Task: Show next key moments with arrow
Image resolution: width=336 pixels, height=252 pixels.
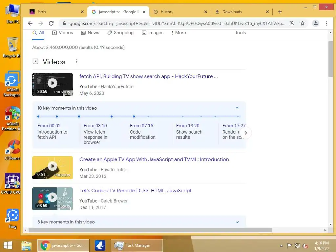Action: tap(245, 133)
